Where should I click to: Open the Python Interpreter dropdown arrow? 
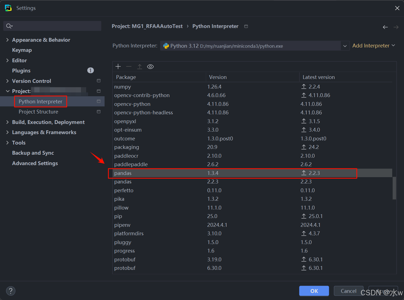345,46
